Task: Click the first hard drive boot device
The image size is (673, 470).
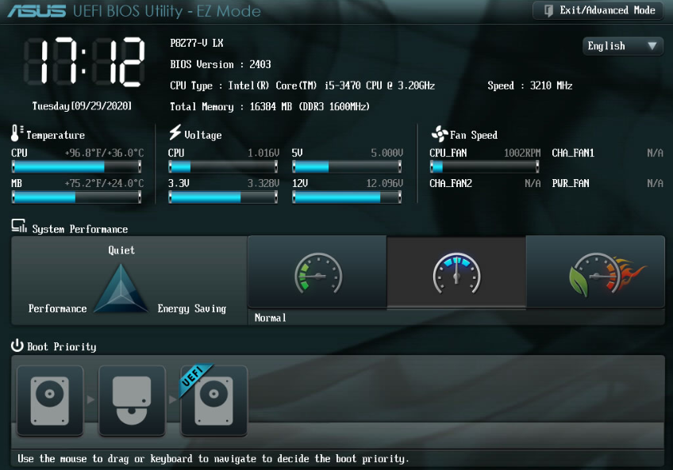Action: 50,400
